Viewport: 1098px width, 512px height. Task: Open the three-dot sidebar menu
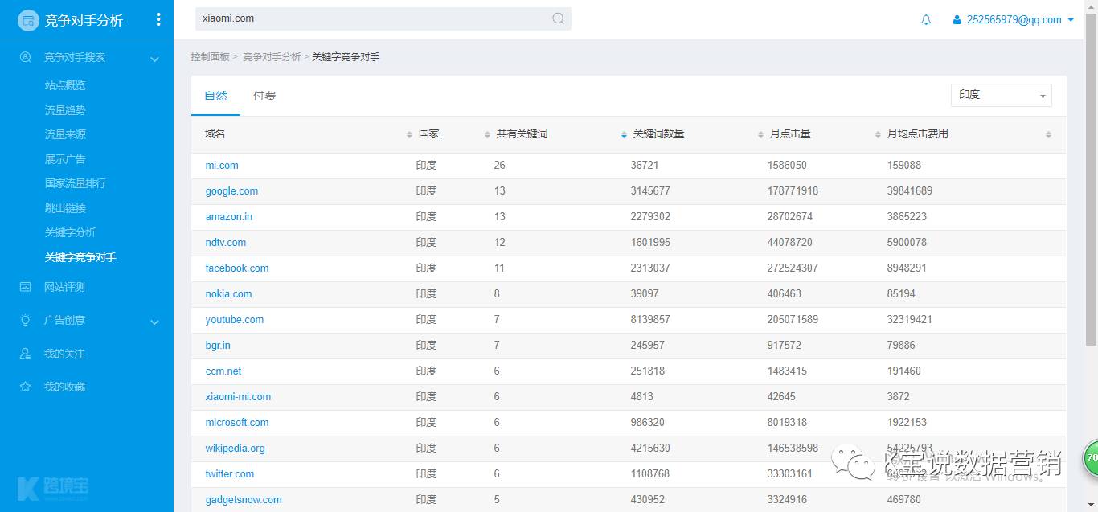(158, 19)
